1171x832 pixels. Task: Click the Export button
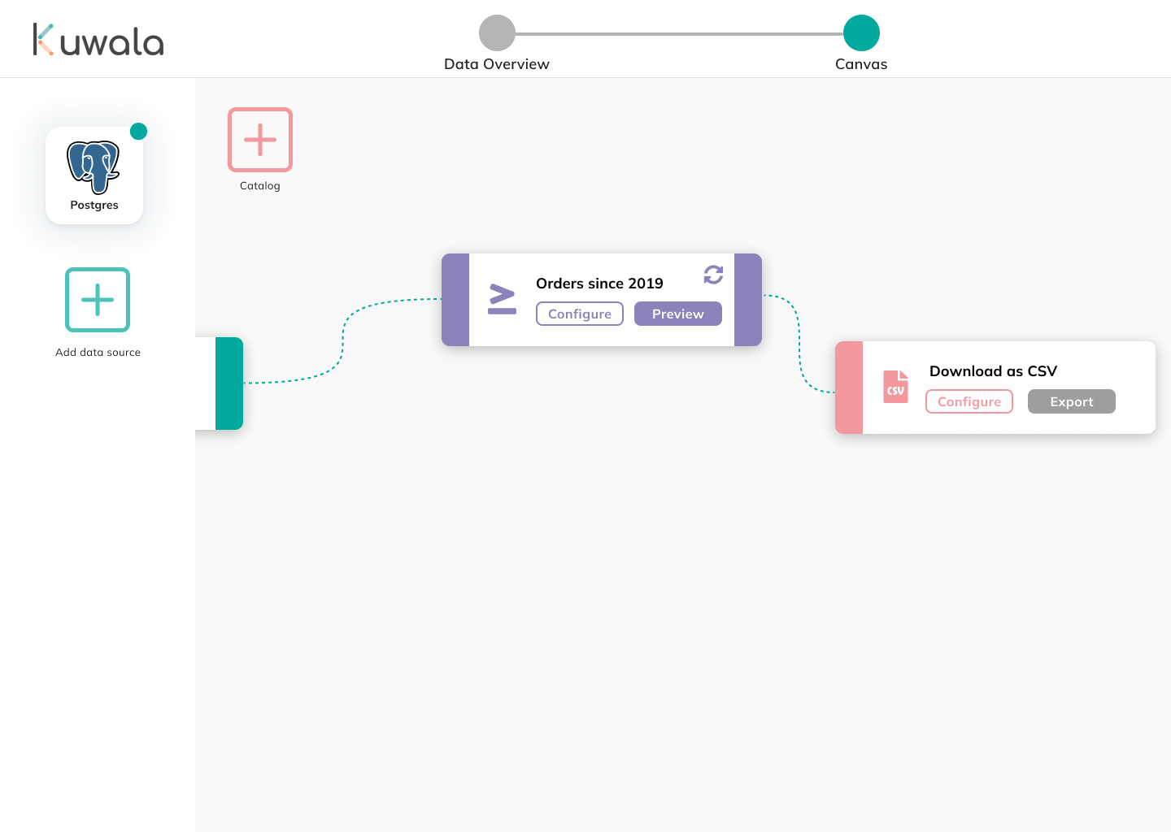click(1072, 401)
